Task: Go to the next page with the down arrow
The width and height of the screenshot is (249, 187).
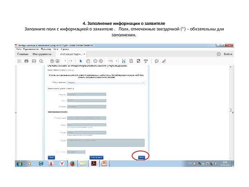Action: pyautogui.click(x=57, y=61)
